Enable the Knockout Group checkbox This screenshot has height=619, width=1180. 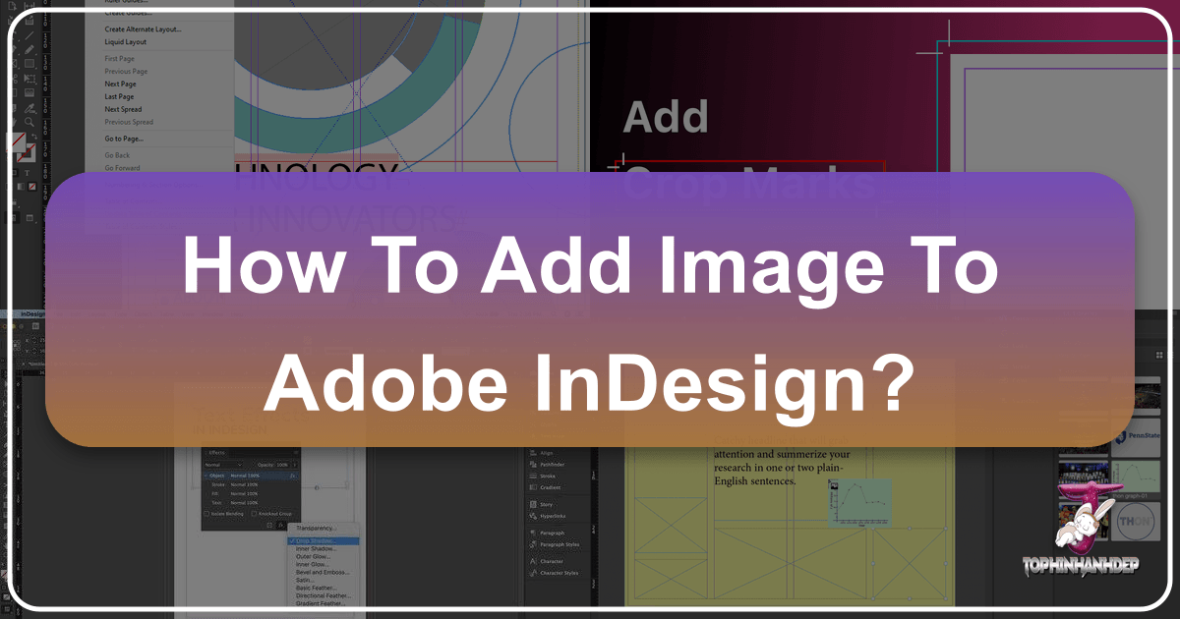(x=254, y=513)
